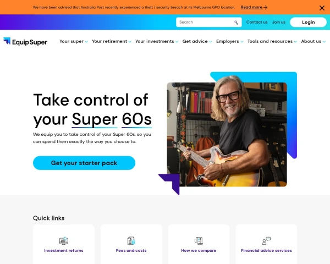Select the How we compare icon
Viewport: 330px width, 264px height.
click(199, 241)
